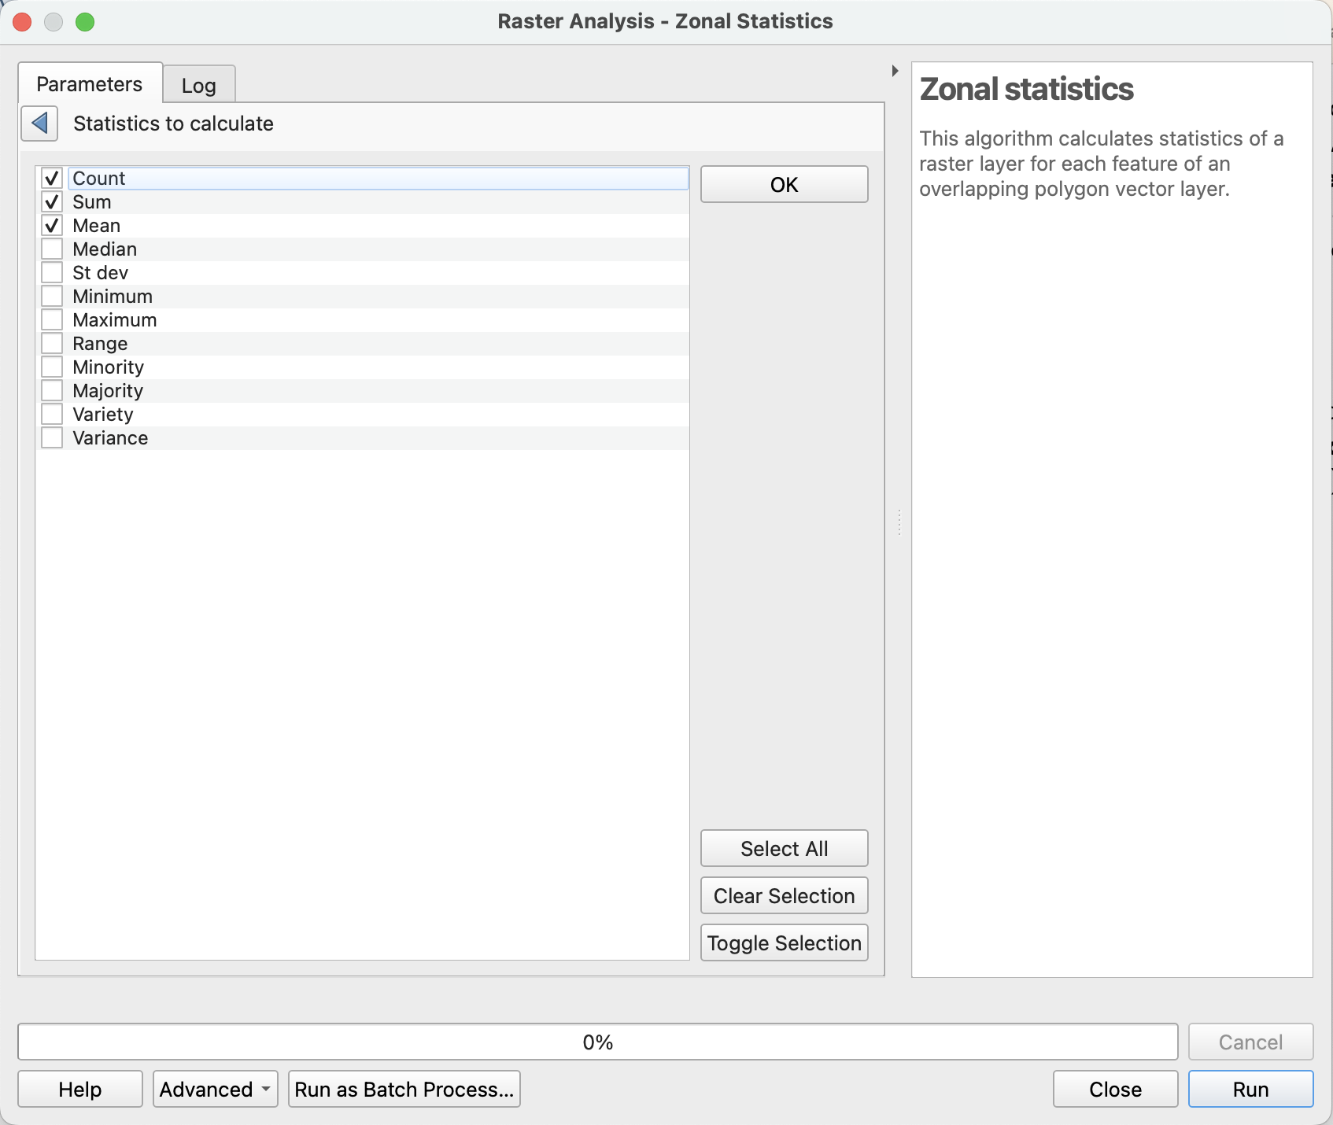The height and width of the screenshot is (1125, 1333).
Task: Click the Select All button
Action: [785, 848]
